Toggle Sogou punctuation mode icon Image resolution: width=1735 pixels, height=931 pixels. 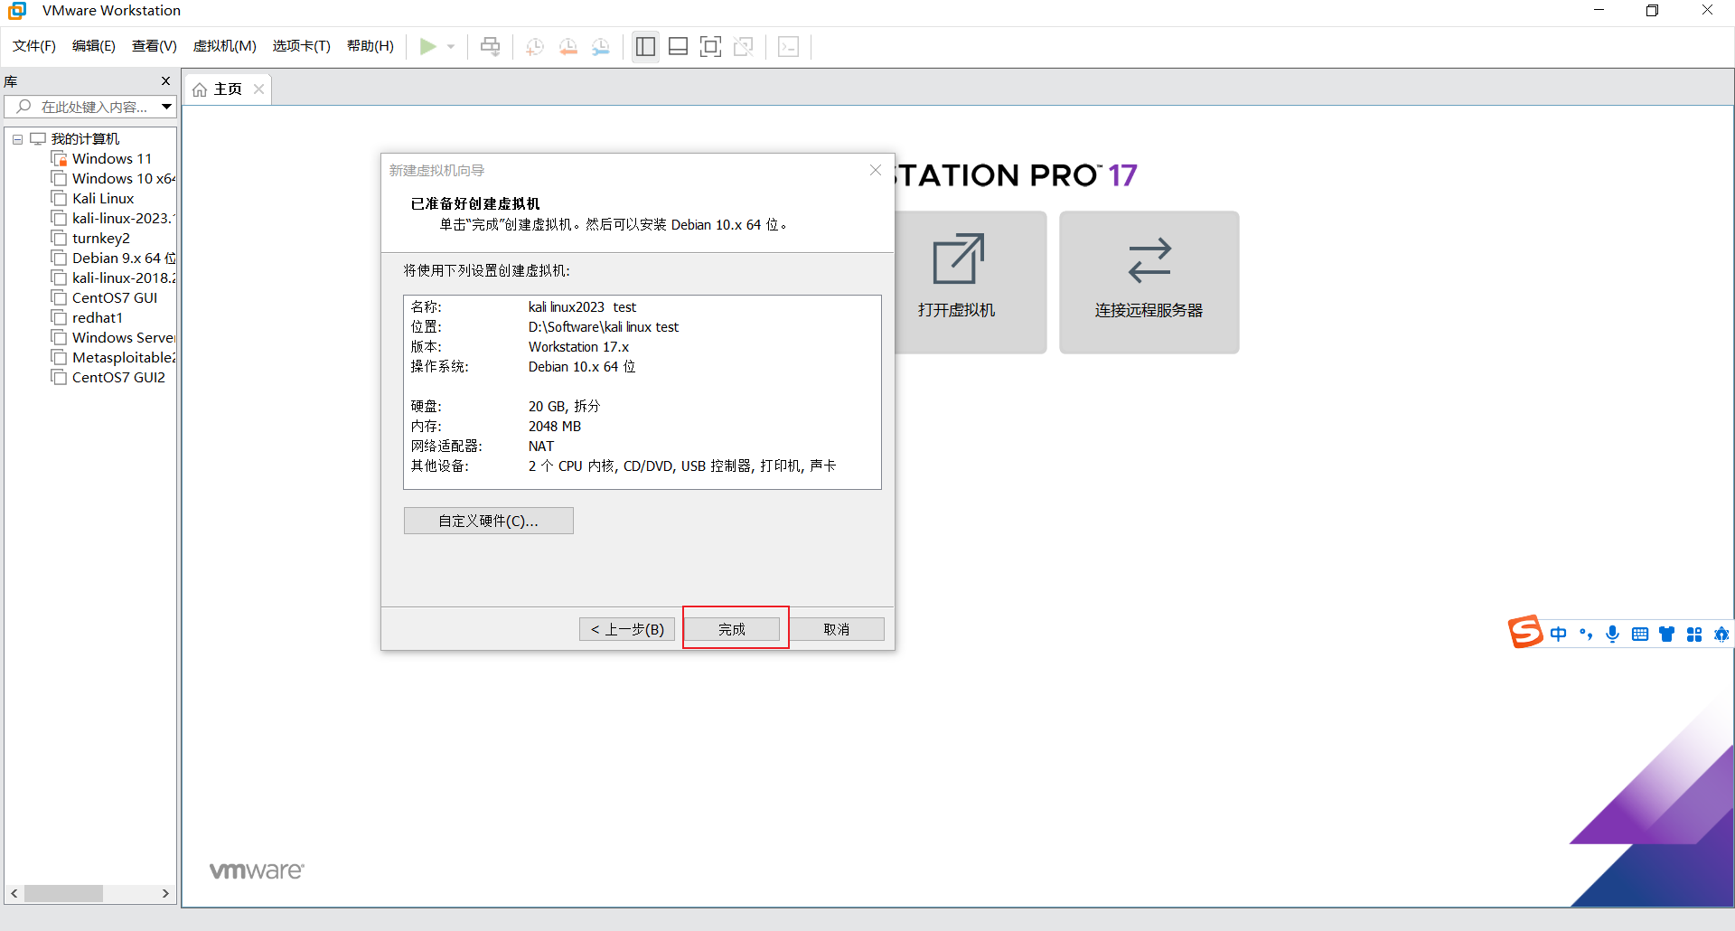[x=1586, y=634]
